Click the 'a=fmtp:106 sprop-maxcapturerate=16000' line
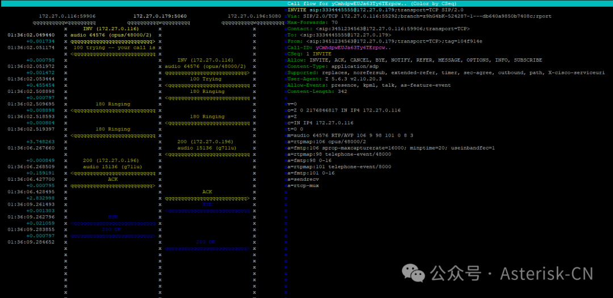The image size is (613, 298). pyautogui.click(x=391, y=148)
